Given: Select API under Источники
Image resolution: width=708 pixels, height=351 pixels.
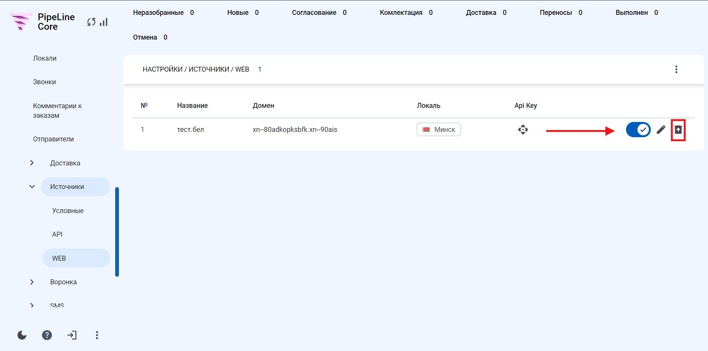Looking at the screenshot, I should click(x=57, y=234).
